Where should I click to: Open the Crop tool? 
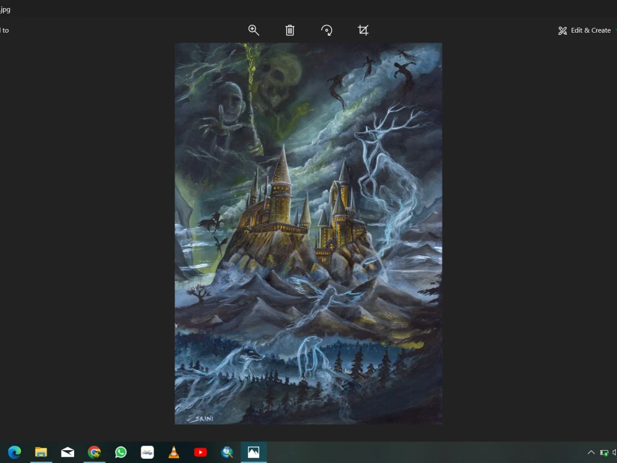coord(363,30)
